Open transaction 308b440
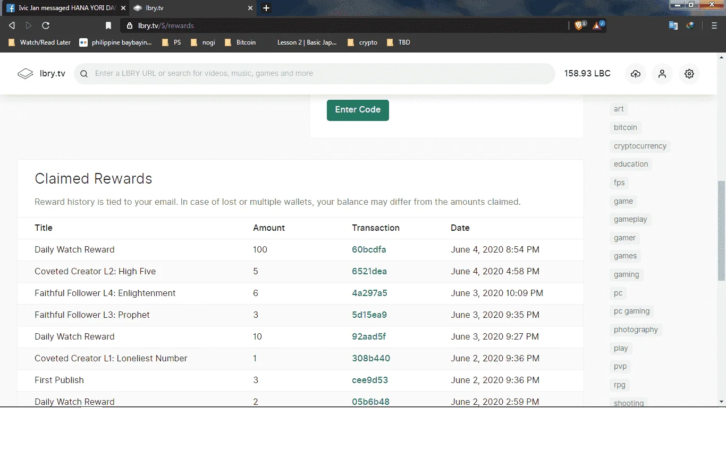Screen dimensions: 726x451 point(371,358)
